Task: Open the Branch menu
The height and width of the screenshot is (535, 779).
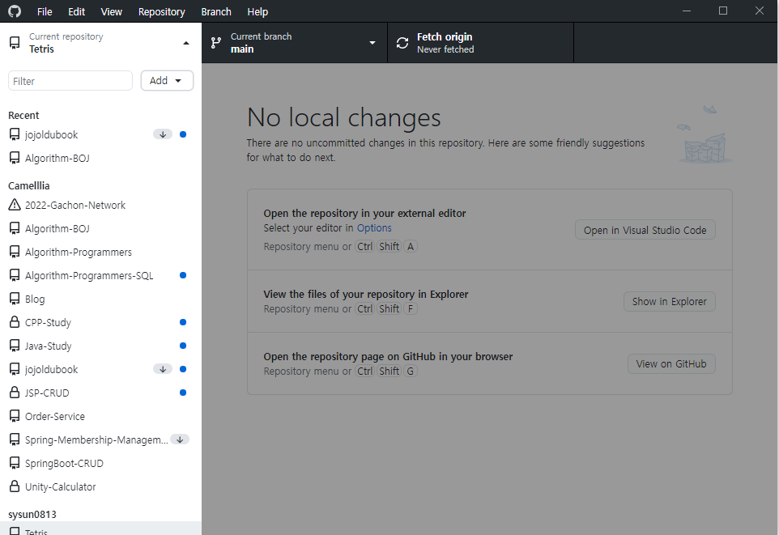Action: tap(216, 11)
